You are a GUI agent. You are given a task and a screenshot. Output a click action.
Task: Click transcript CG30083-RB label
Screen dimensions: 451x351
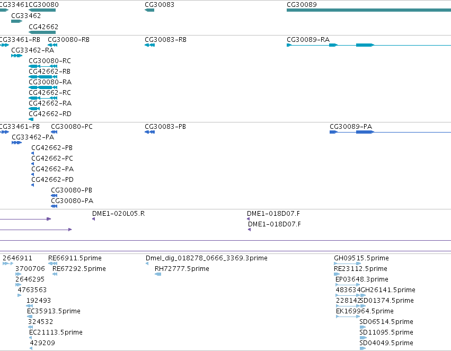[165, 39]
